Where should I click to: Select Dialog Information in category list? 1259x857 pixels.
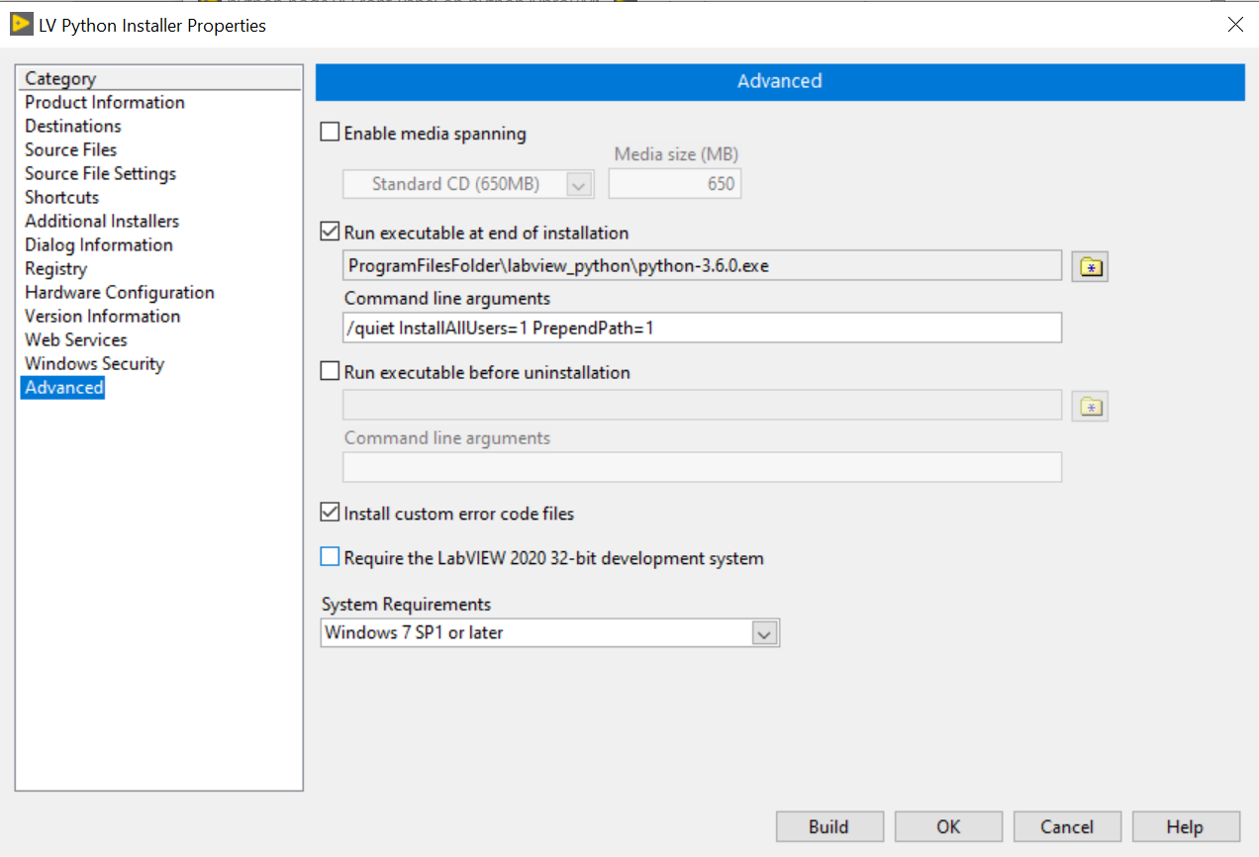click(x=99, y=245)
